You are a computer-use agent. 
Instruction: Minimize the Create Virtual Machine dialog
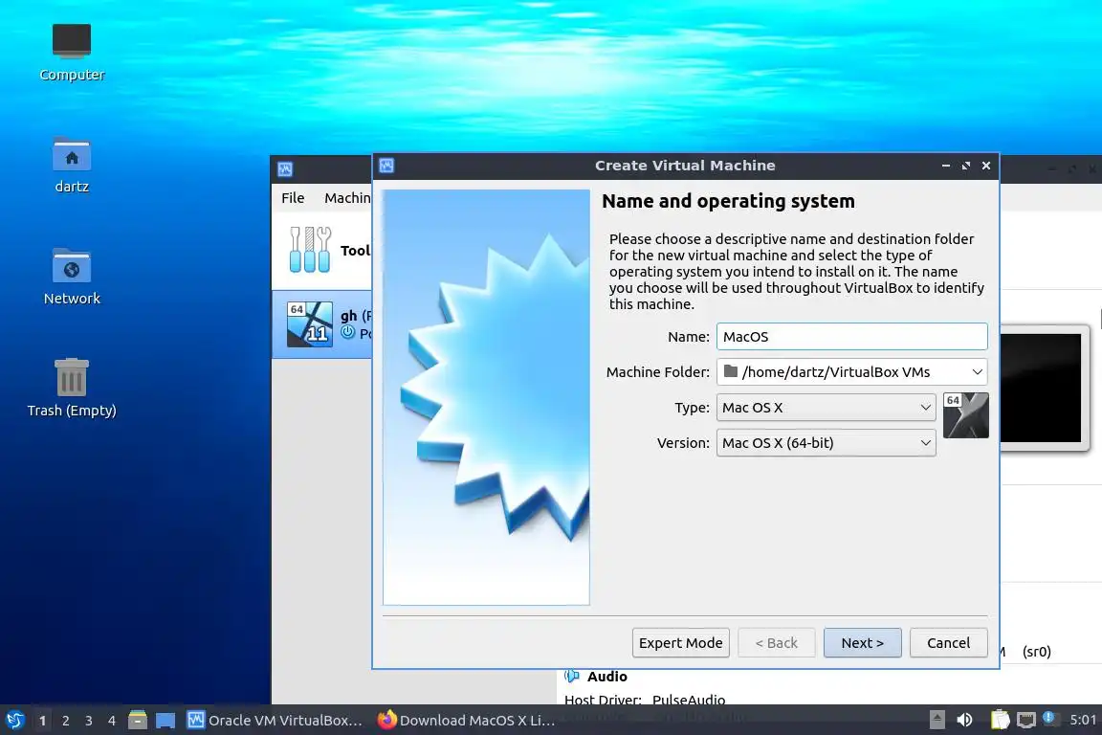click(x=946, y=166)
